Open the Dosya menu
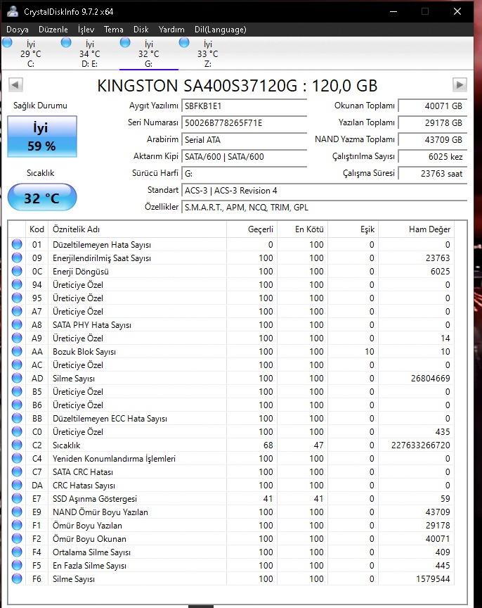The height and width of the screenshot is (608, 482). click(18, 30)
